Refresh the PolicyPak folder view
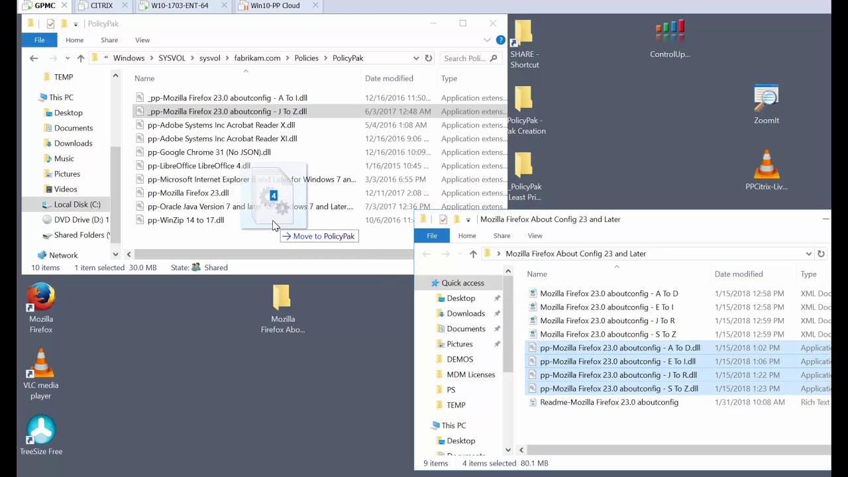 [x=429, y=58]
